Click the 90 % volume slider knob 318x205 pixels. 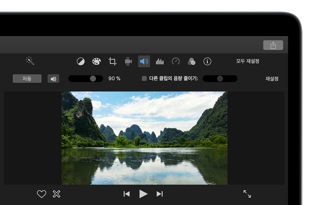93,78
